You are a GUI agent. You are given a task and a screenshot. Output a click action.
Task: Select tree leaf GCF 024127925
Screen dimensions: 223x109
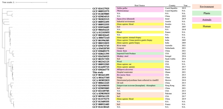point(101,8)
